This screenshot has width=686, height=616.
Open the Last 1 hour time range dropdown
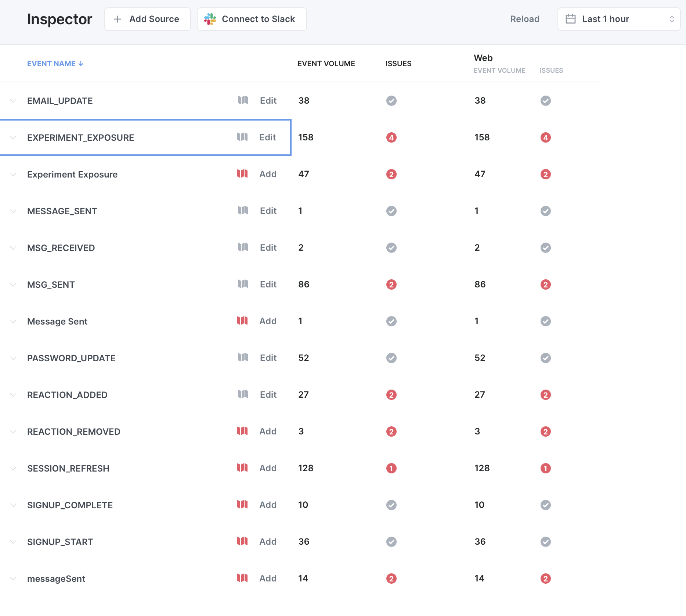[x=619, y=19]
